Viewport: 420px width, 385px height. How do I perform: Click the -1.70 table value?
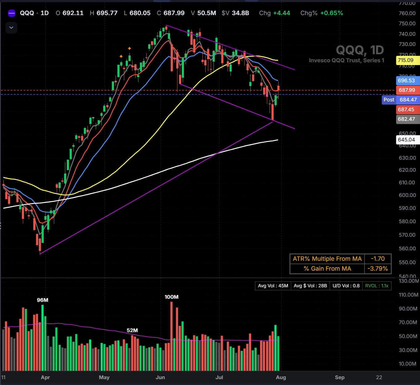(378, 259)
